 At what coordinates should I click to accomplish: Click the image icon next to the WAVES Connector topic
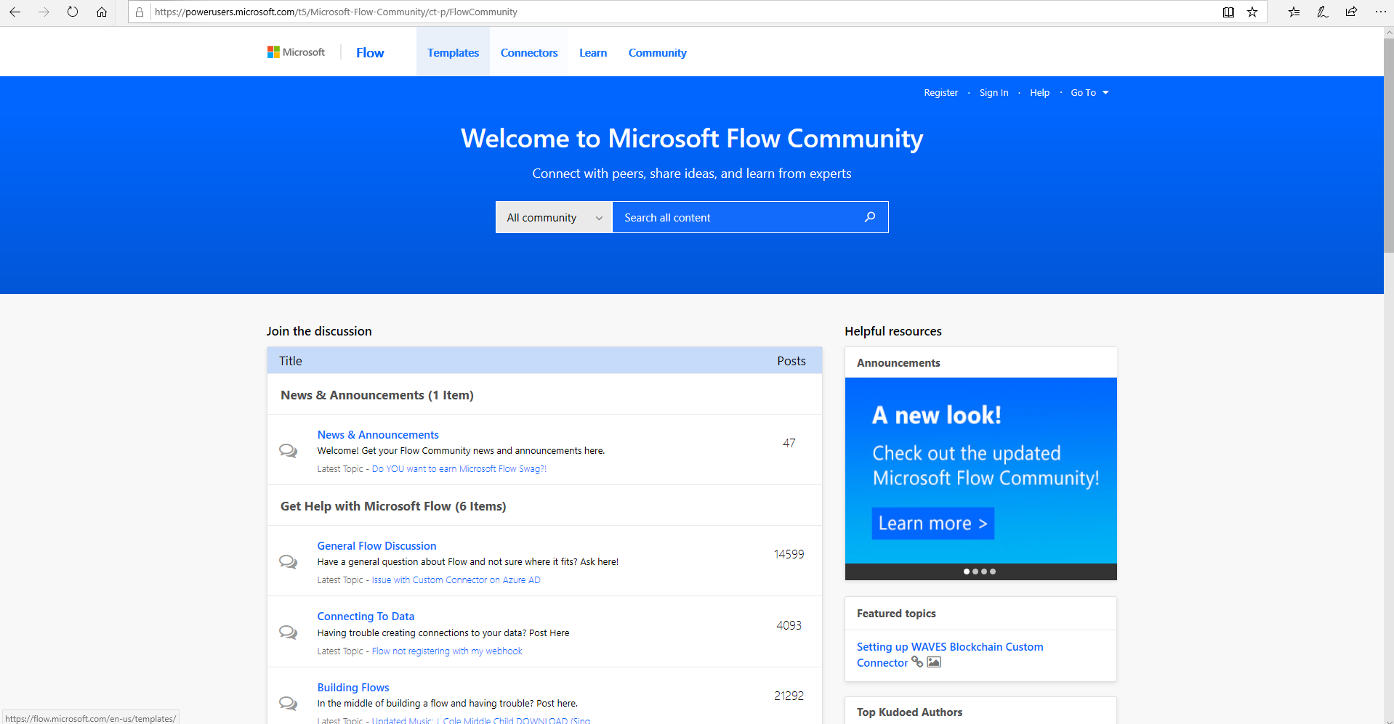tap(933, 662)
